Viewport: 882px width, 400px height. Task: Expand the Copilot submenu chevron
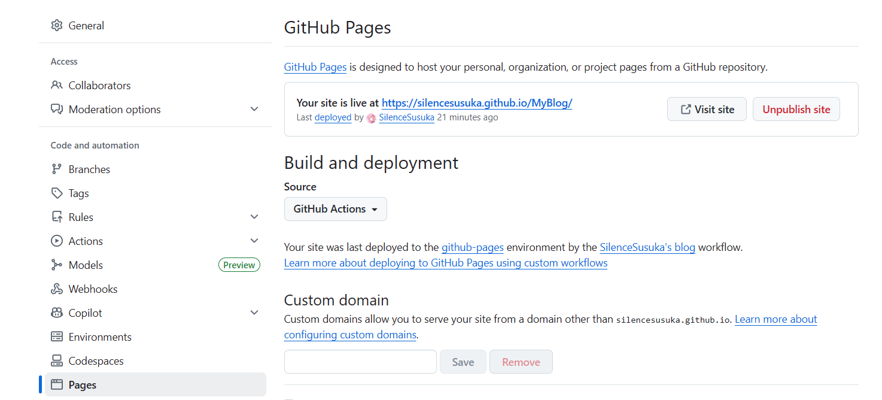click(254, 313)
